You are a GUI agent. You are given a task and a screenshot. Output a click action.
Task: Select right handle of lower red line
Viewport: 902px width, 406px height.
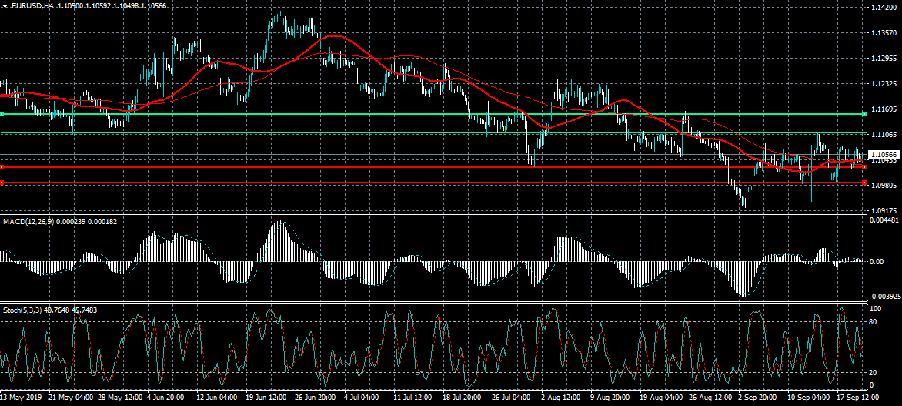(865, 183)
